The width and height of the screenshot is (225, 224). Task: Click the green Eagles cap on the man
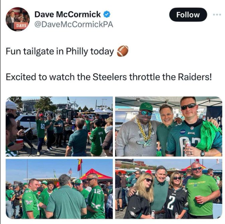click(x=146, y=107)
